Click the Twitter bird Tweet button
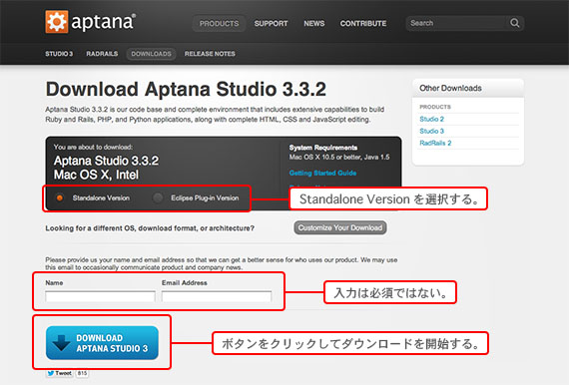Viewport: 569px width, 385px height. [x=59, y=373]
